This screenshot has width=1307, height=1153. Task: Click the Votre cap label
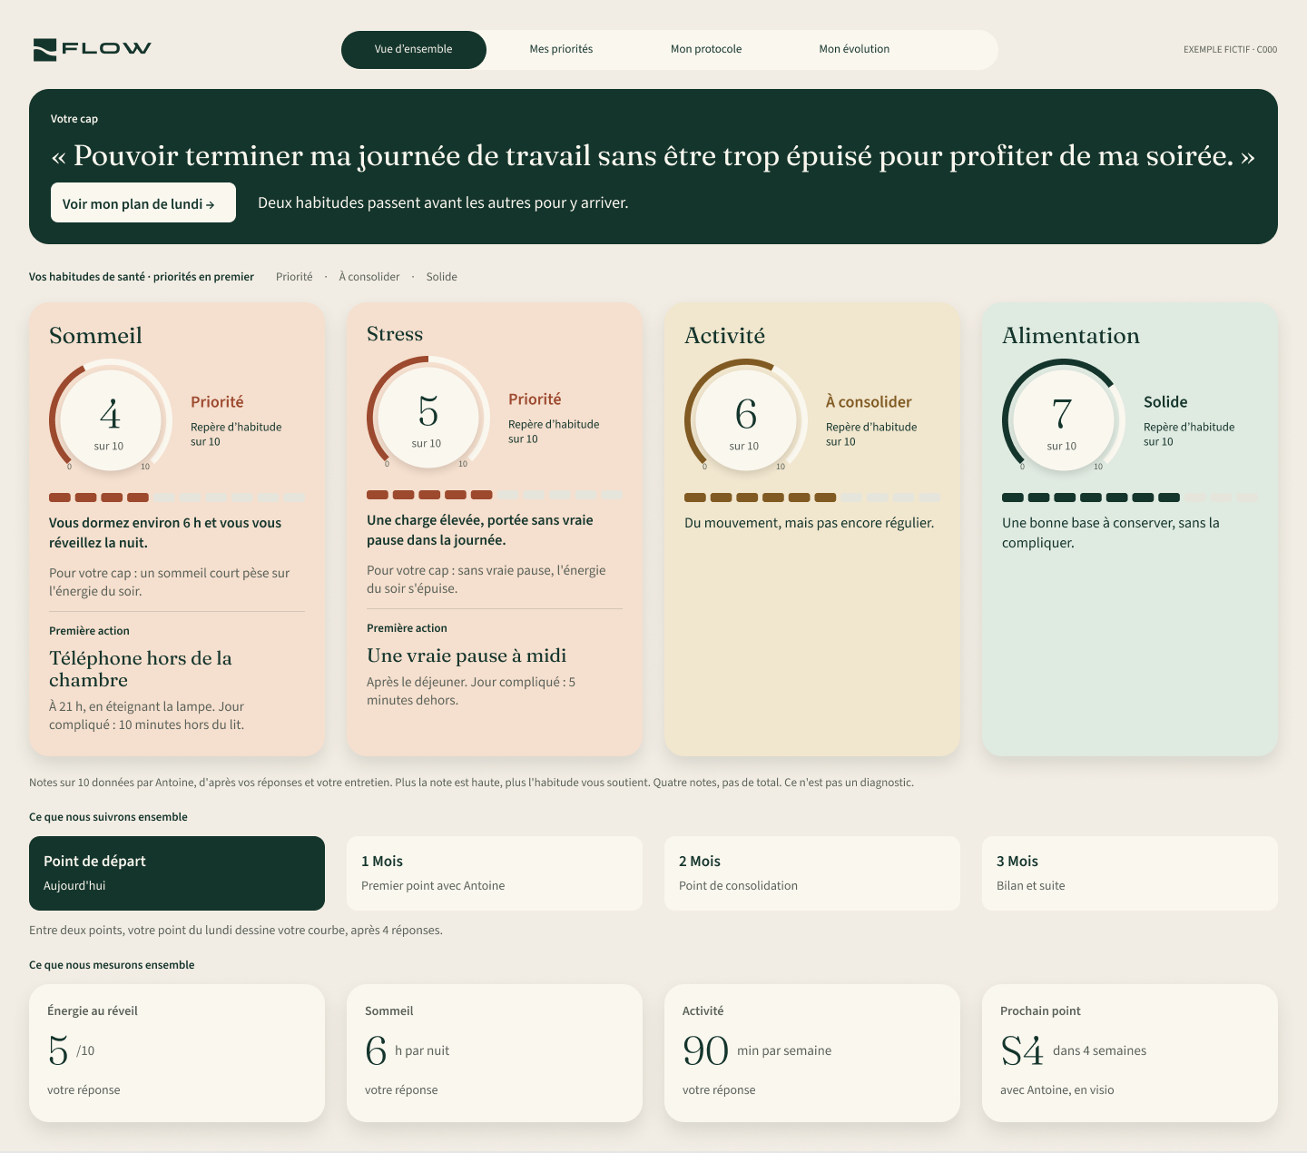pos(74,119)
